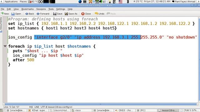Undo the last edit with the toolbar button
The image size is (200, 112).
point(99,14)
